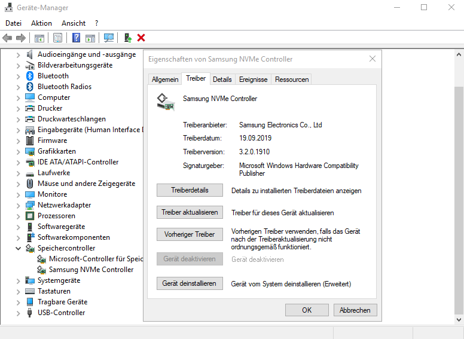Click the show/hide console tree toolbar icon
The image size is (464, 339).
39,38
